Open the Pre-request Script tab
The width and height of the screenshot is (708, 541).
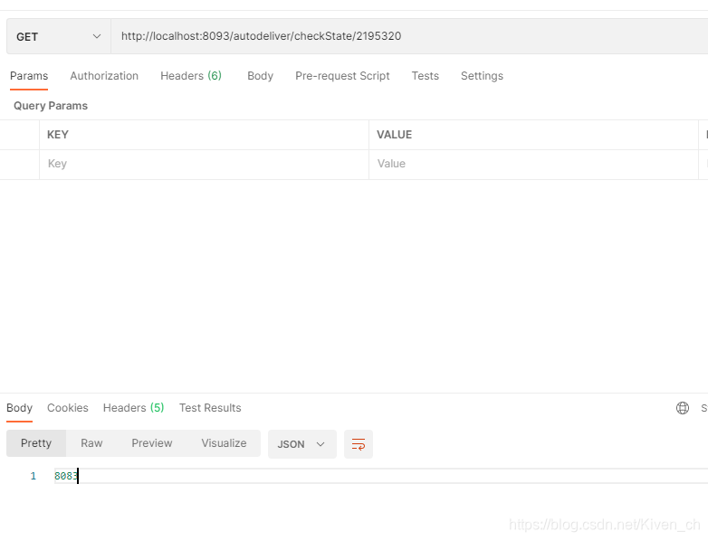342,76
